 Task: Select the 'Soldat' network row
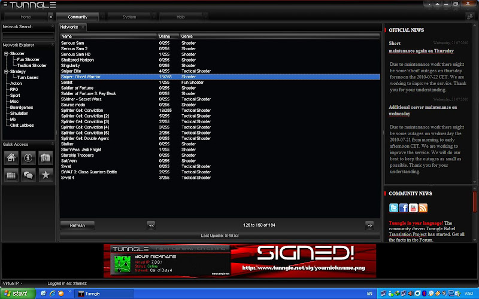tap(220, 83)
